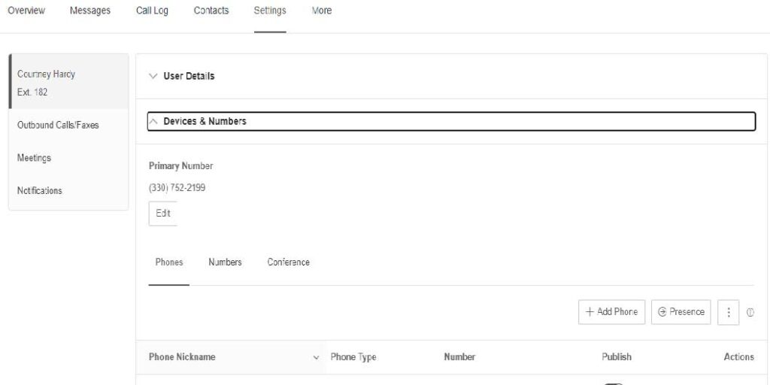The height and width of the screenshot is (385, 770).
Task: Click the sort arrow on Phone Nickname
Action: [317, 357]
